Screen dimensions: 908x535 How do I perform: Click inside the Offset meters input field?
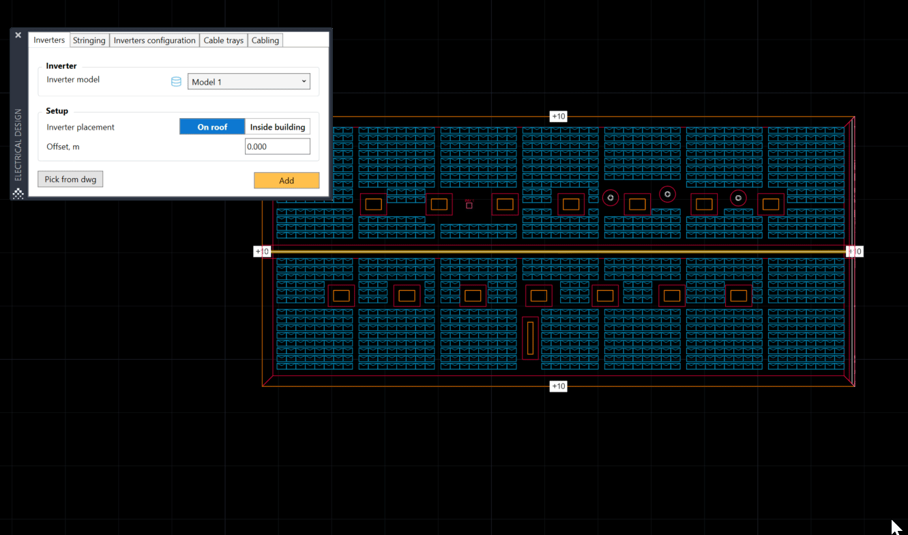pos(277,146)
